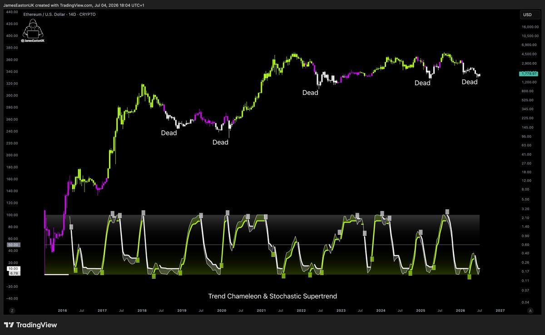The image size is (545, 335).
Task: Click the 2024 year label on time axis
Action: [x=381, y=310]
